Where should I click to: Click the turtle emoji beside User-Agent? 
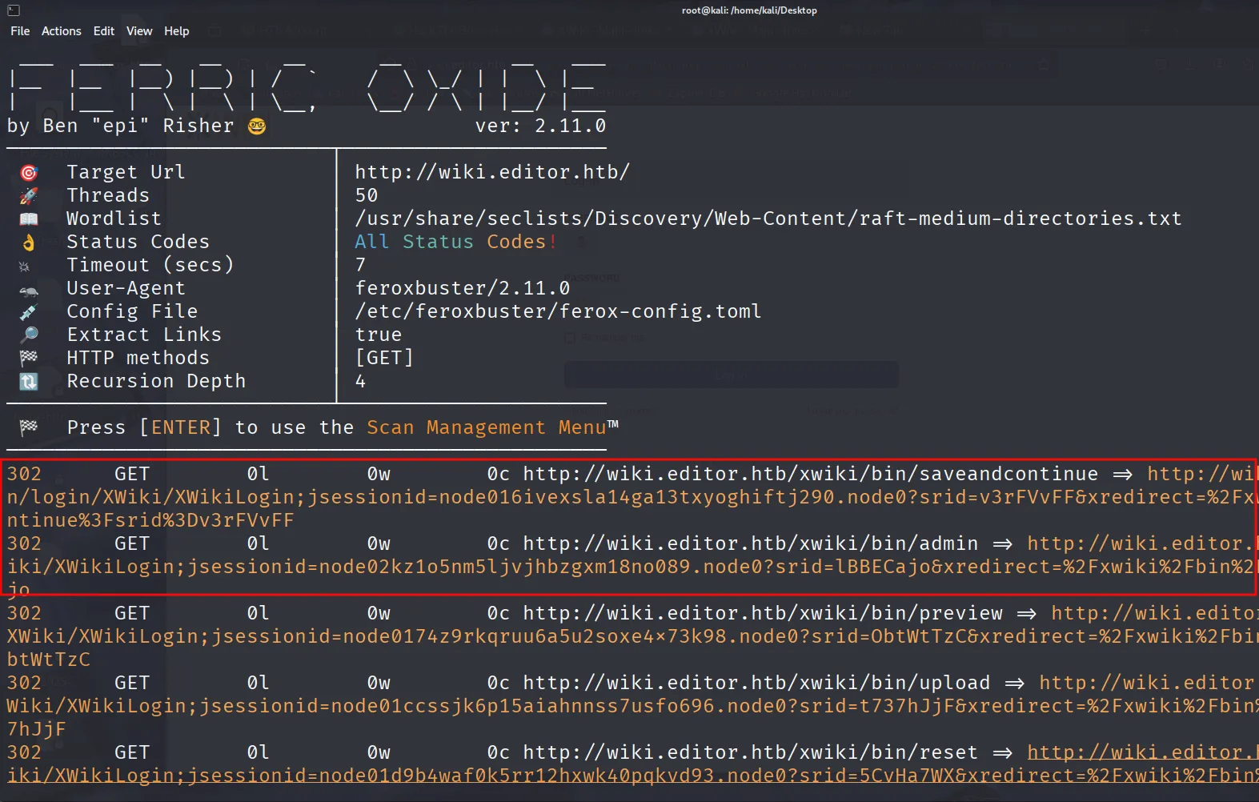point(29,291)
